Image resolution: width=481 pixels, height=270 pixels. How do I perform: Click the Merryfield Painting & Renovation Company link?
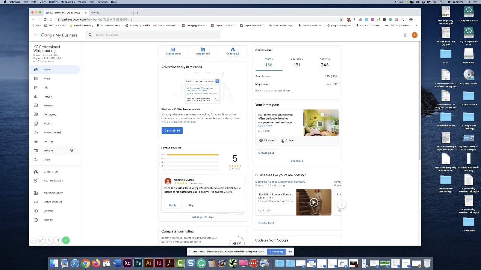coord(280,181)
